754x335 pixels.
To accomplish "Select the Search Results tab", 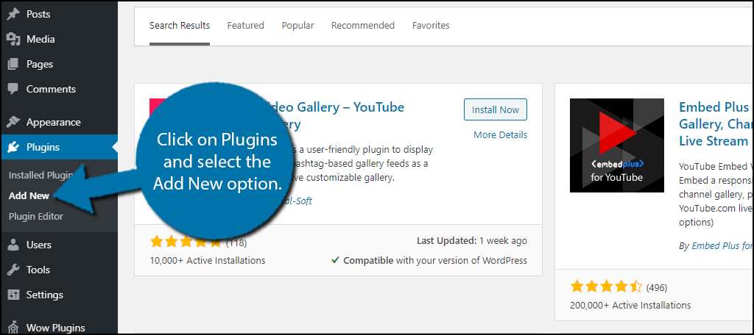I will pos(180,26).
